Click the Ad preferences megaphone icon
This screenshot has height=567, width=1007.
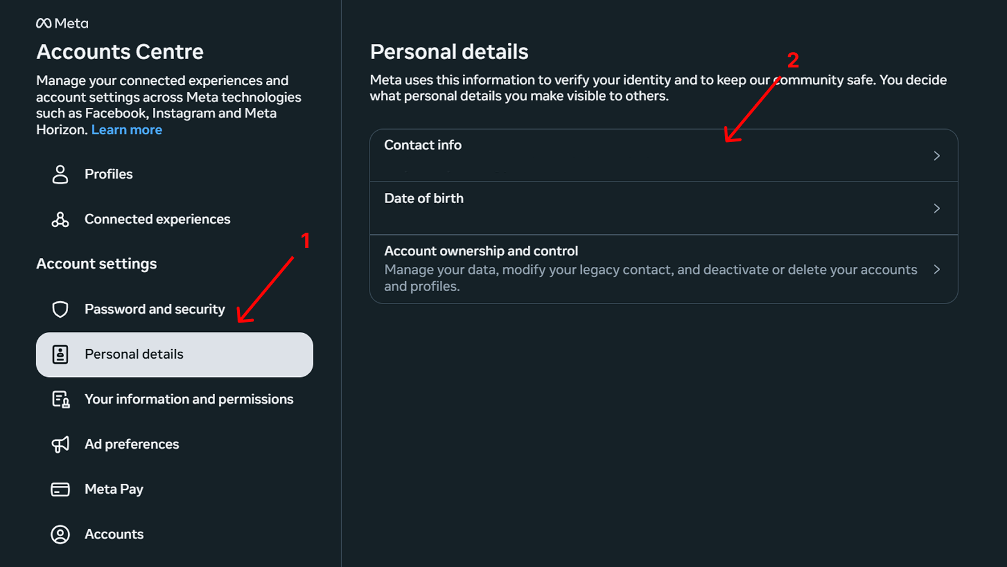coord(60,444)
